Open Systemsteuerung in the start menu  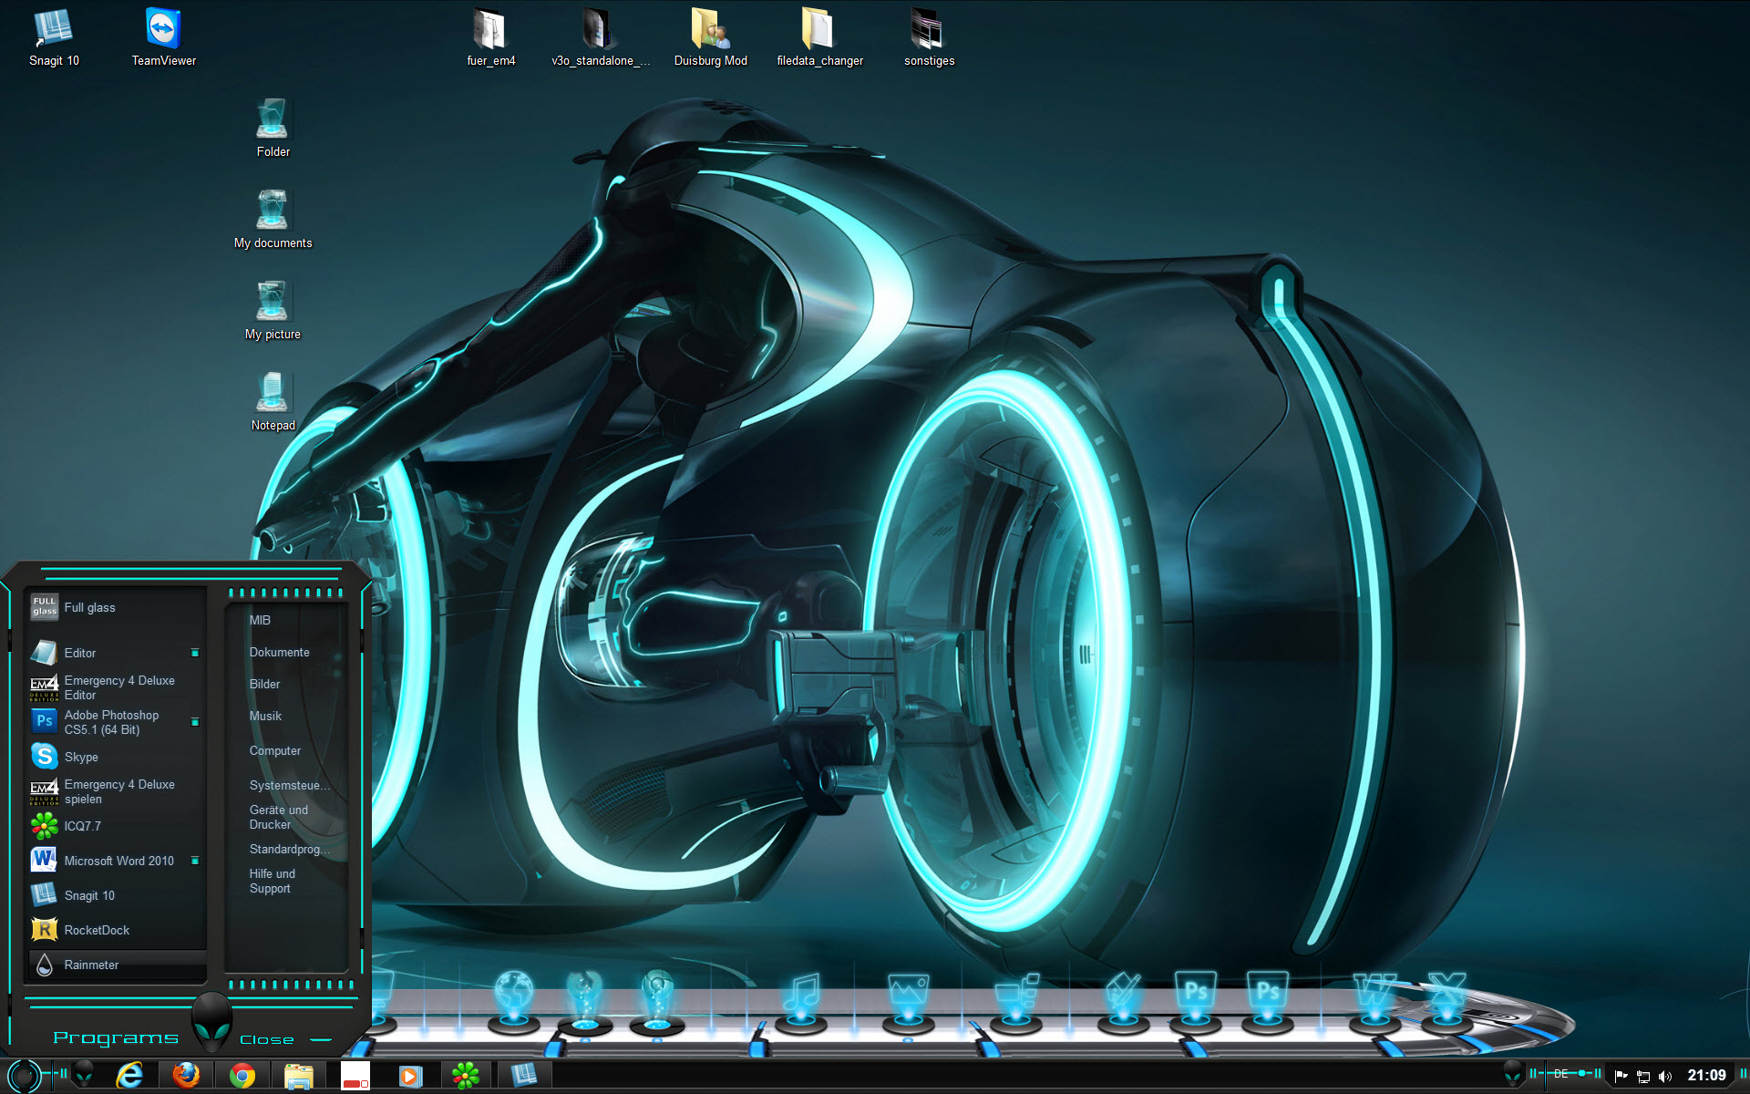tap(289, 785)
